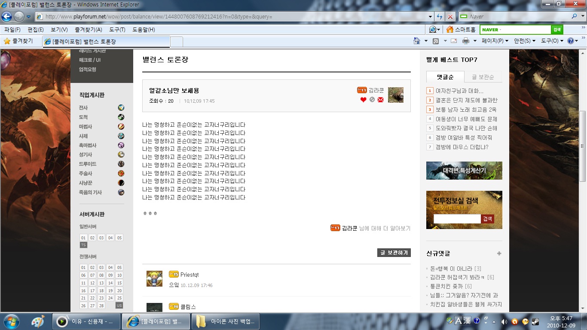Click the browser Home icon in toolbar

(416, 41)
